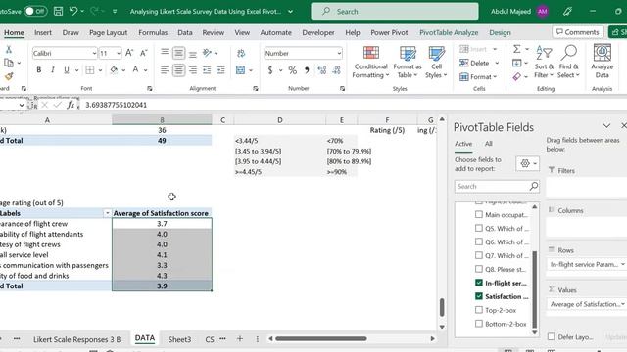Expand the Name Box dropdown arrow
The width and height of the screenshot is (627, 352).
(x=22, y=105)
